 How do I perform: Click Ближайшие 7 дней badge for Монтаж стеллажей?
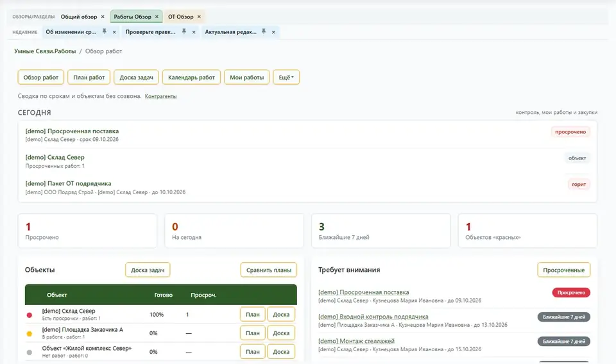point(564,341)
